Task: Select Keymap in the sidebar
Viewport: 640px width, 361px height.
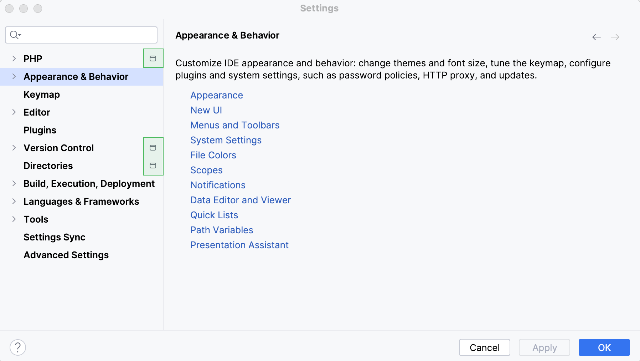Action: coord(41,94)
